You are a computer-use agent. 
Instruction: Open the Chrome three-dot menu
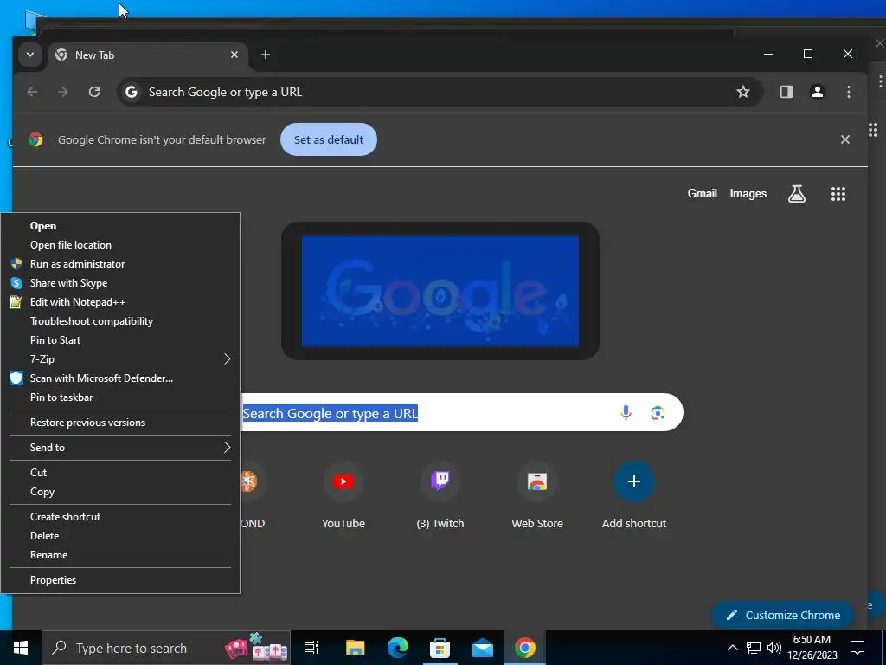point(848,92)
